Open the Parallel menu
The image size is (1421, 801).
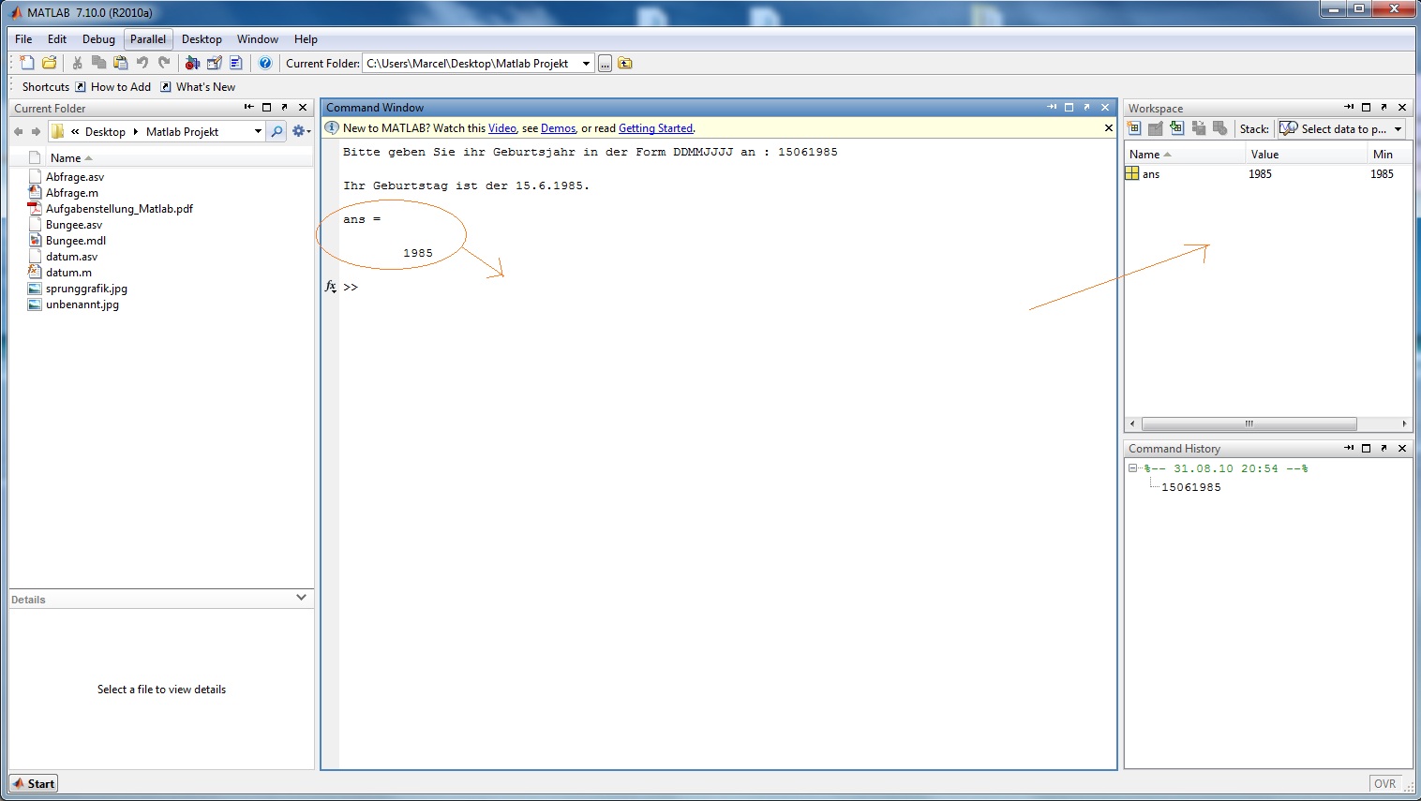[x=148, y=39]
